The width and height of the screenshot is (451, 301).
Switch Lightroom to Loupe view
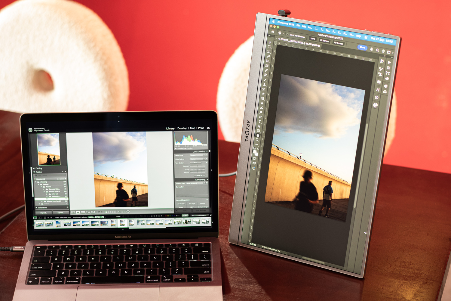78,212
